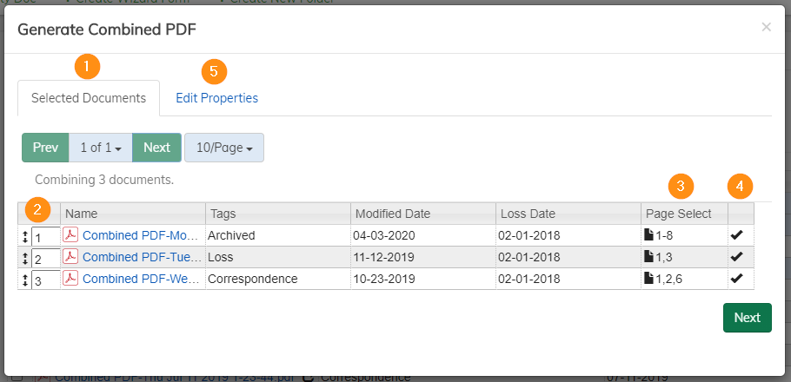Click the order number field for row 2
This screenshot has width=791, height=382.
point(45,258)
